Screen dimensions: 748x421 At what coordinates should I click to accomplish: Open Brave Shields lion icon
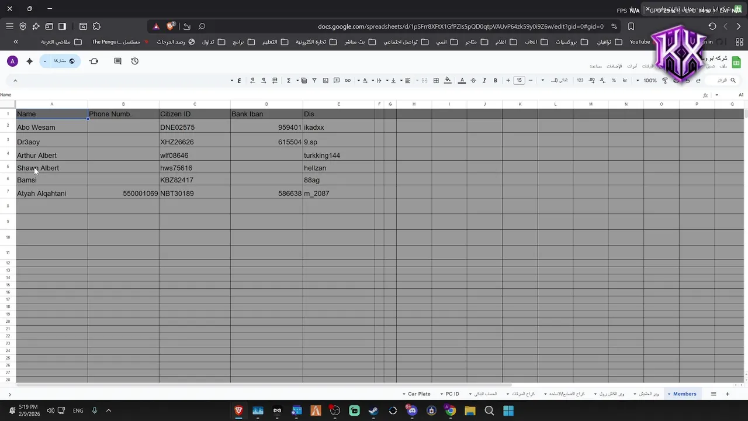click(x=171, y=26)
